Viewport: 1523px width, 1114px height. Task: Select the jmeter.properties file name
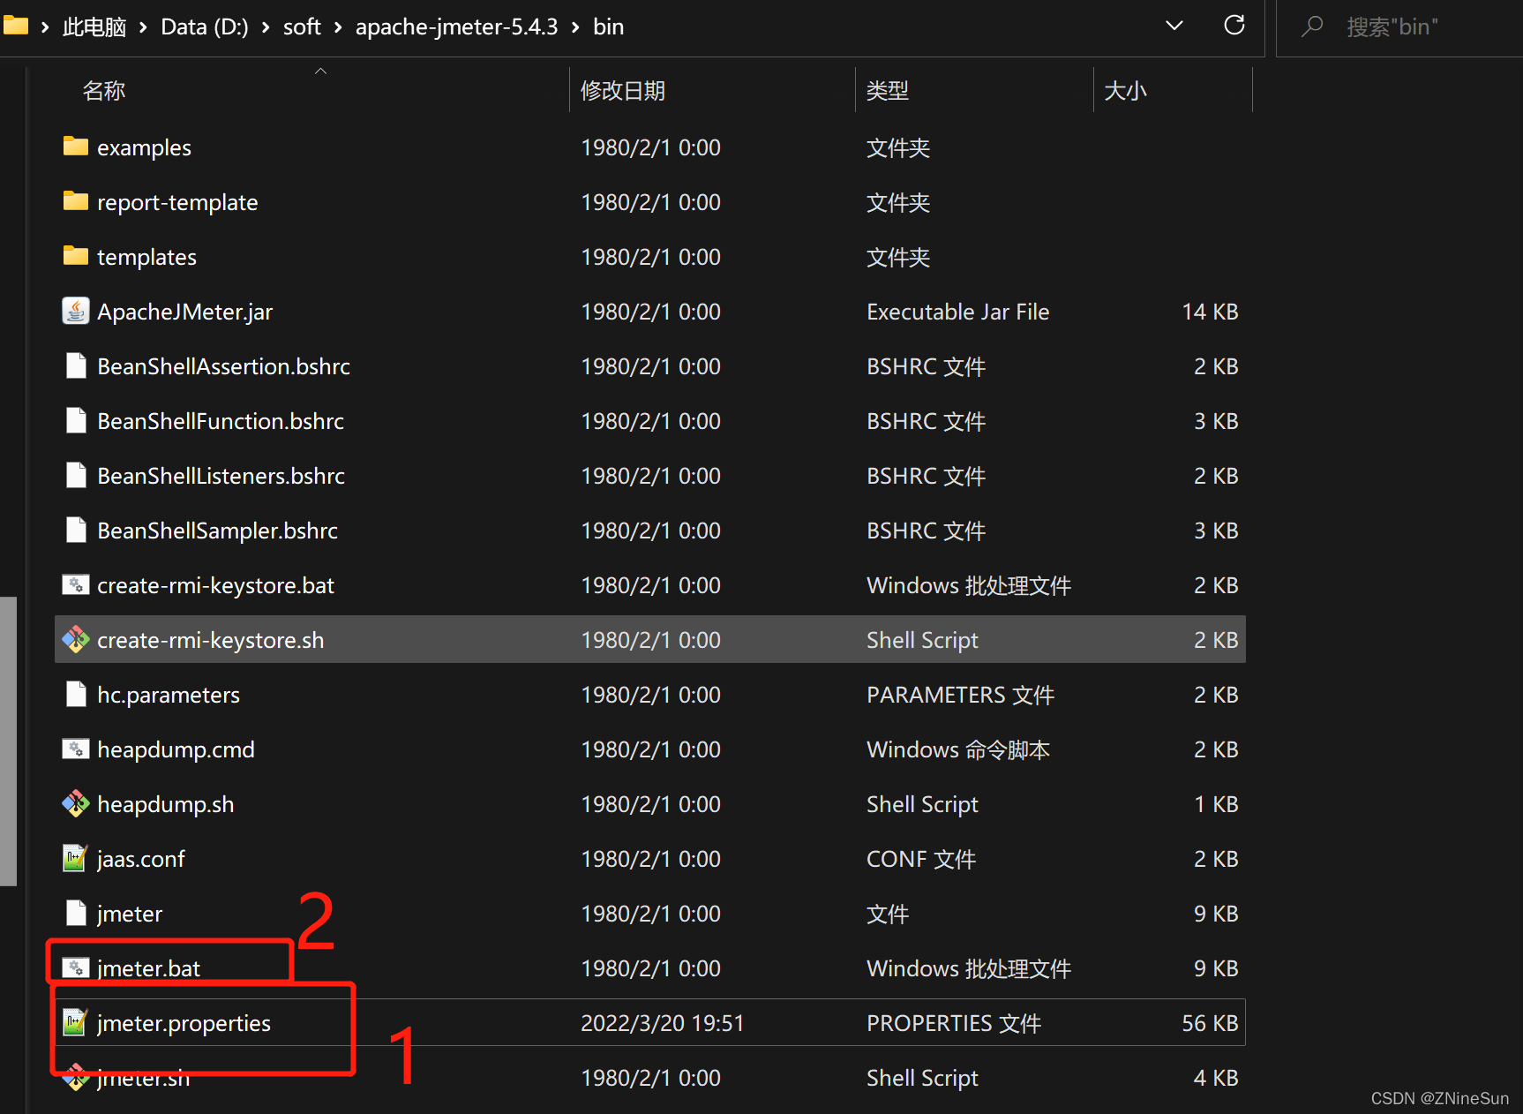tap(184, 1023)
